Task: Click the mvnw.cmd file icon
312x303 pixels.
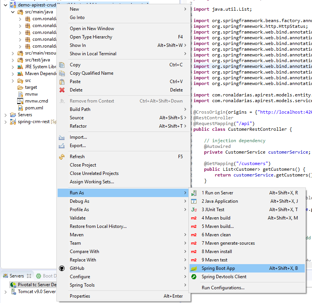Action: click(x=20, y=101)
